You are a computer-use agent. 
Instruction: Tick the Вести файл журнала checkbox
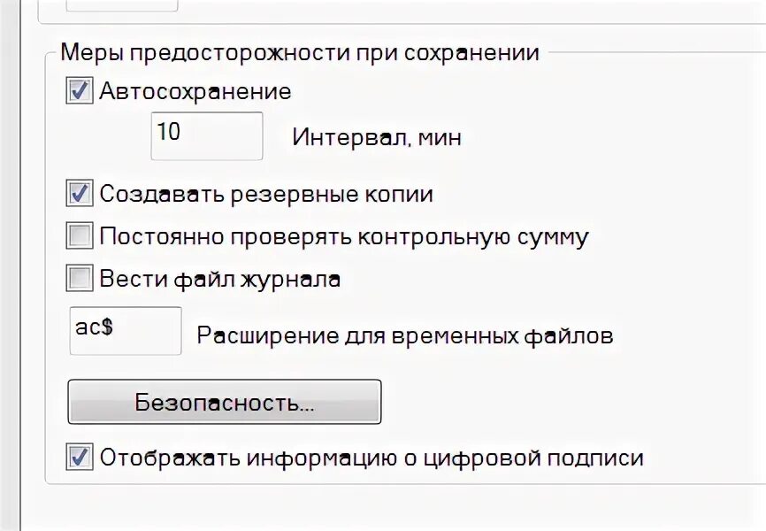click(x=80, y=279)
